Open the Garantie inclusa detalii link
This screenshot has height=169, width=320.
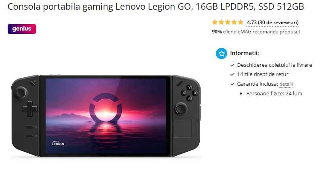click(286, 84)
